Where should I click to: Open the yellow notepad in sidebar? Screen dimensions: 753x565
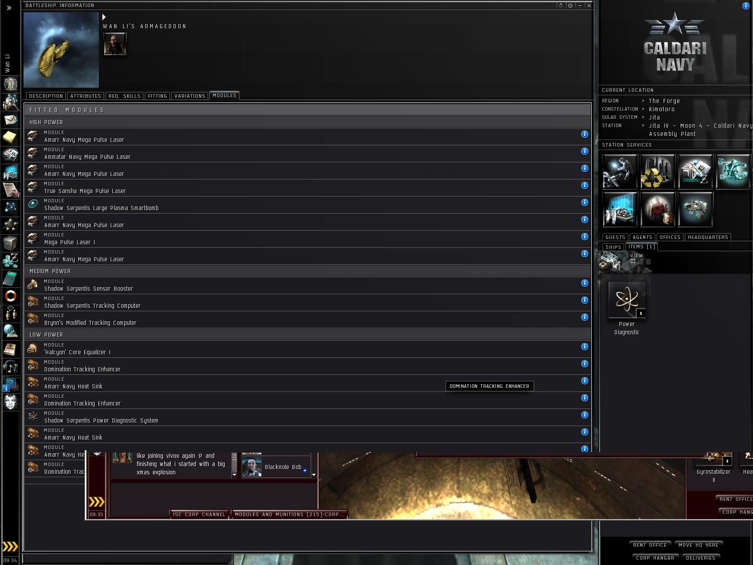[11, 137]
